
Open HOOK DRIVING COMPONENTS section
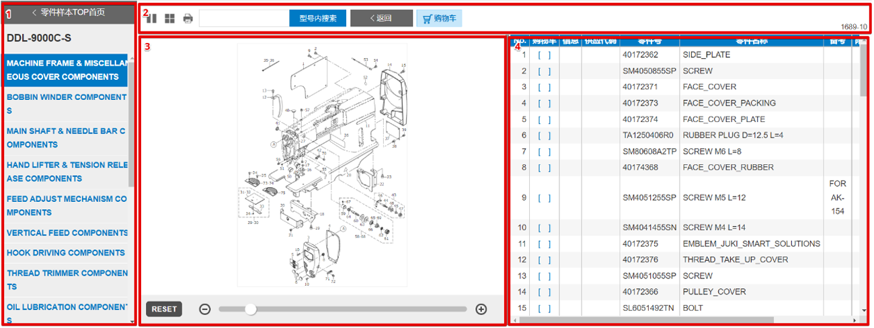pos(66,253)
